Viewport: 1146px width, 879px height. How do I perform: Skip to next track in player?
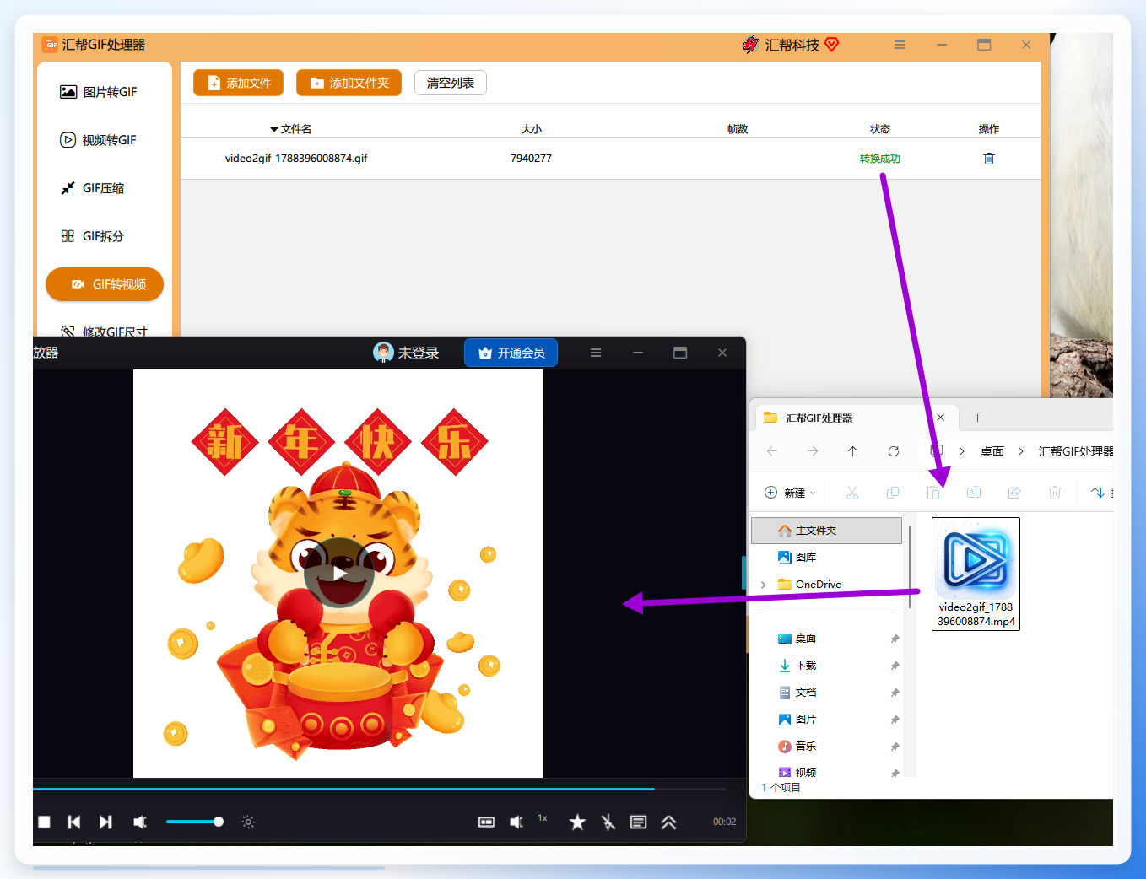[x=105, y=822]
